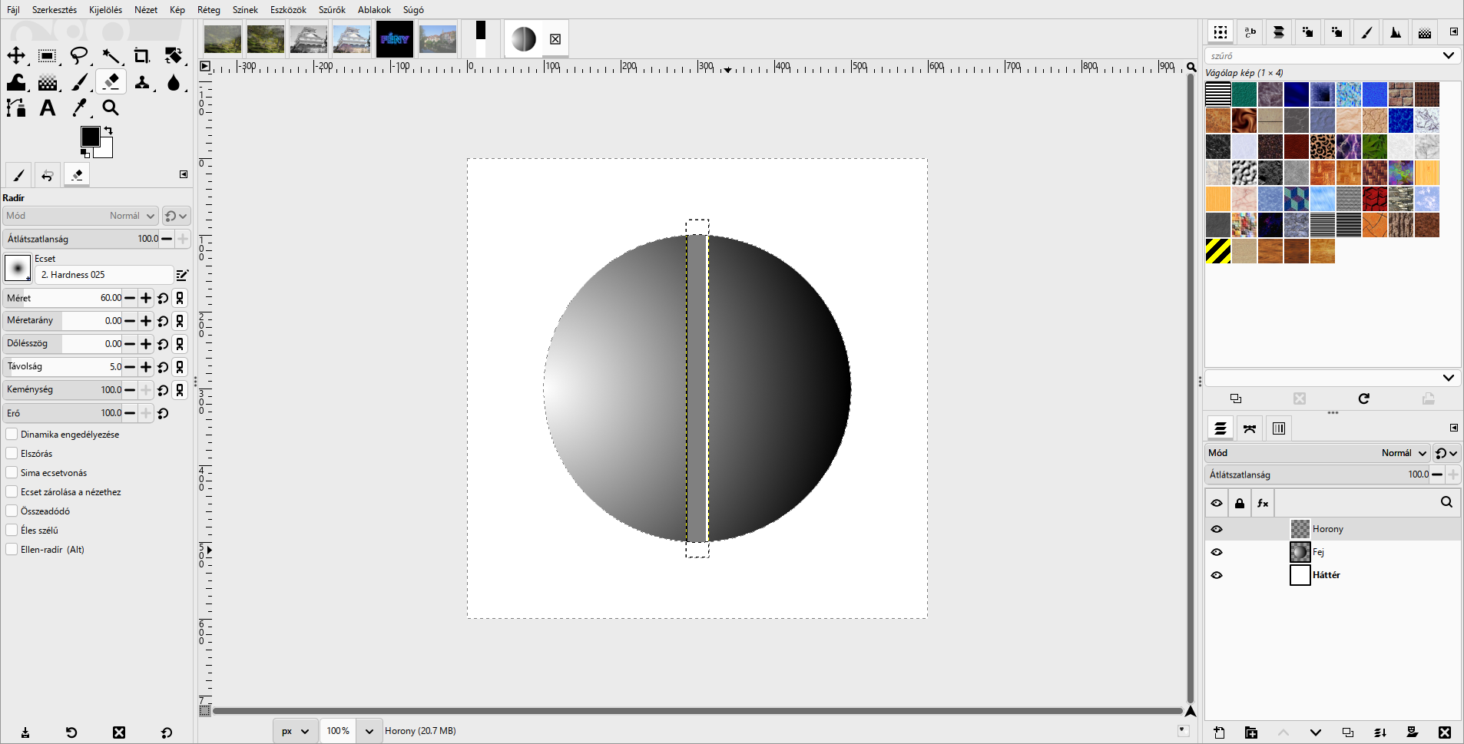Image resolution: width=1464 pixels, height=744 pixels.
Task: Select the Paintbrush tool
Action: coord(79,82)
